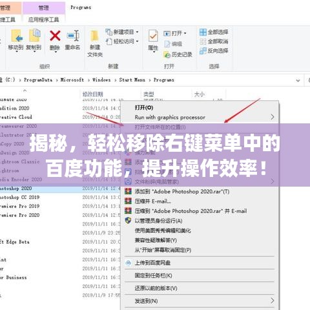Click Start Menu in the breadcrumb path

tap(132, 80)
